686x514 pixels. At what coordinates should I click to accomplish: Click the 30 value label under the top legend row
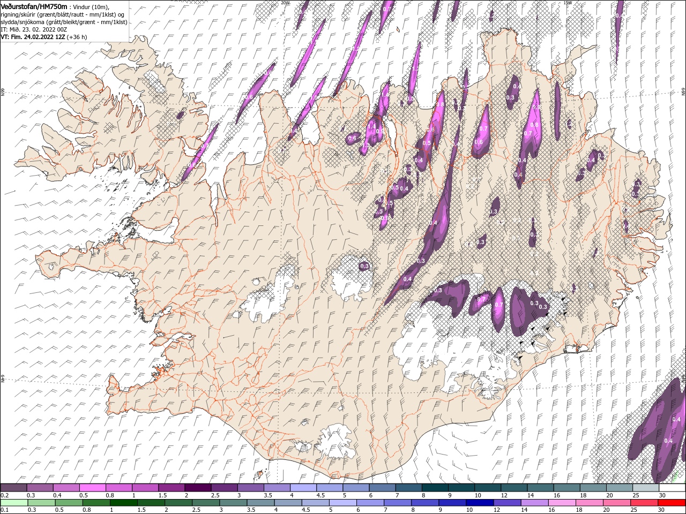[662, 495]
